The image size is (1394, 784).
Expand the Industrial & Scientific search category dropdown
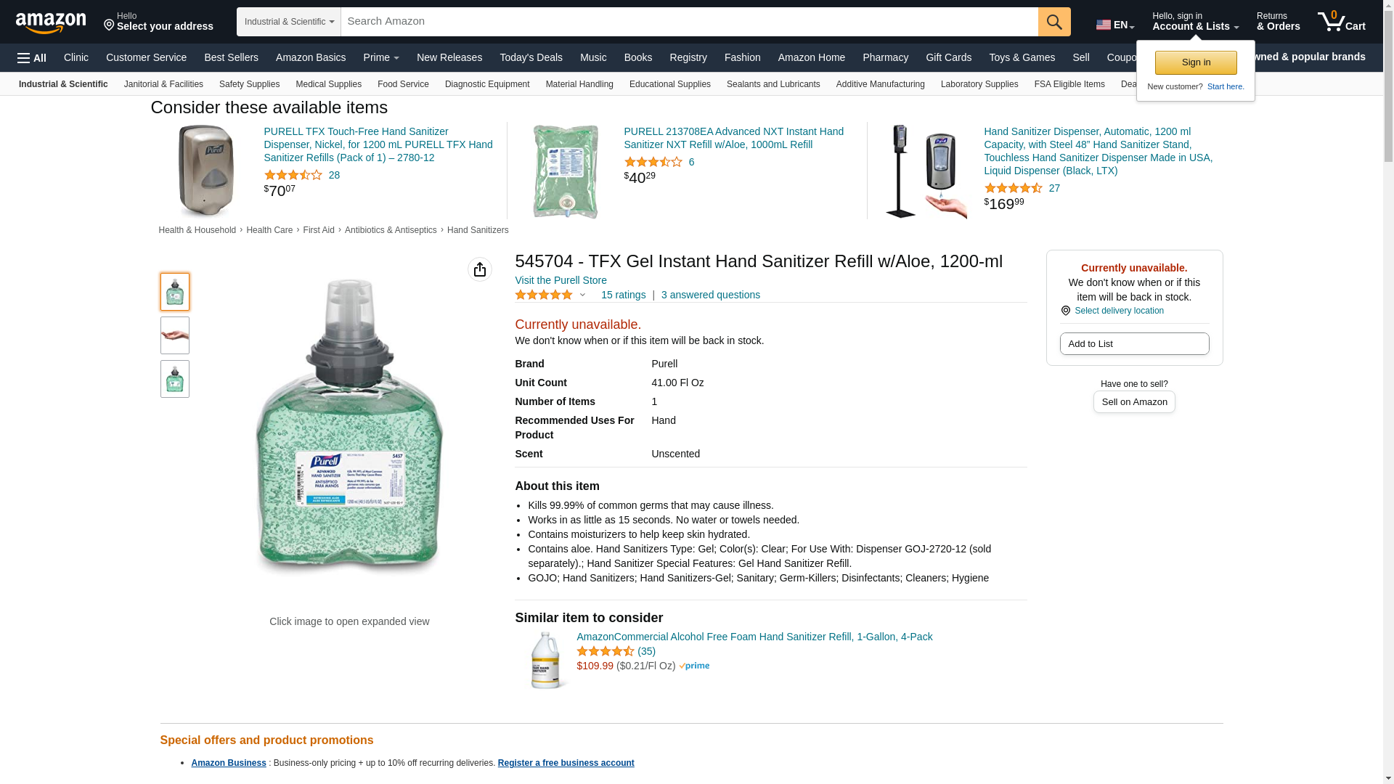tap(289, 22)
